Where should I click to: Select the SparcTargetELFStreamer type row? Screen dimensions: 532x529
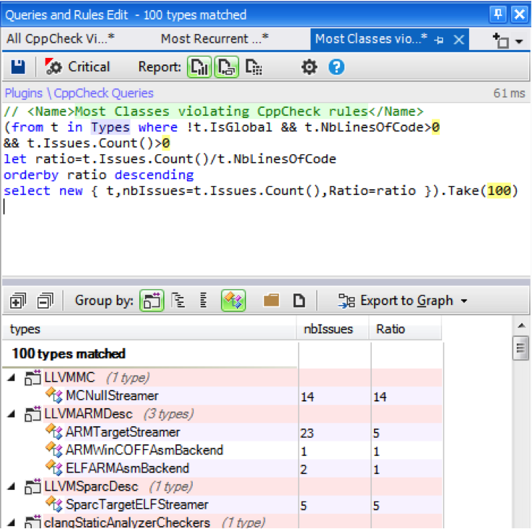click(223, 504)
